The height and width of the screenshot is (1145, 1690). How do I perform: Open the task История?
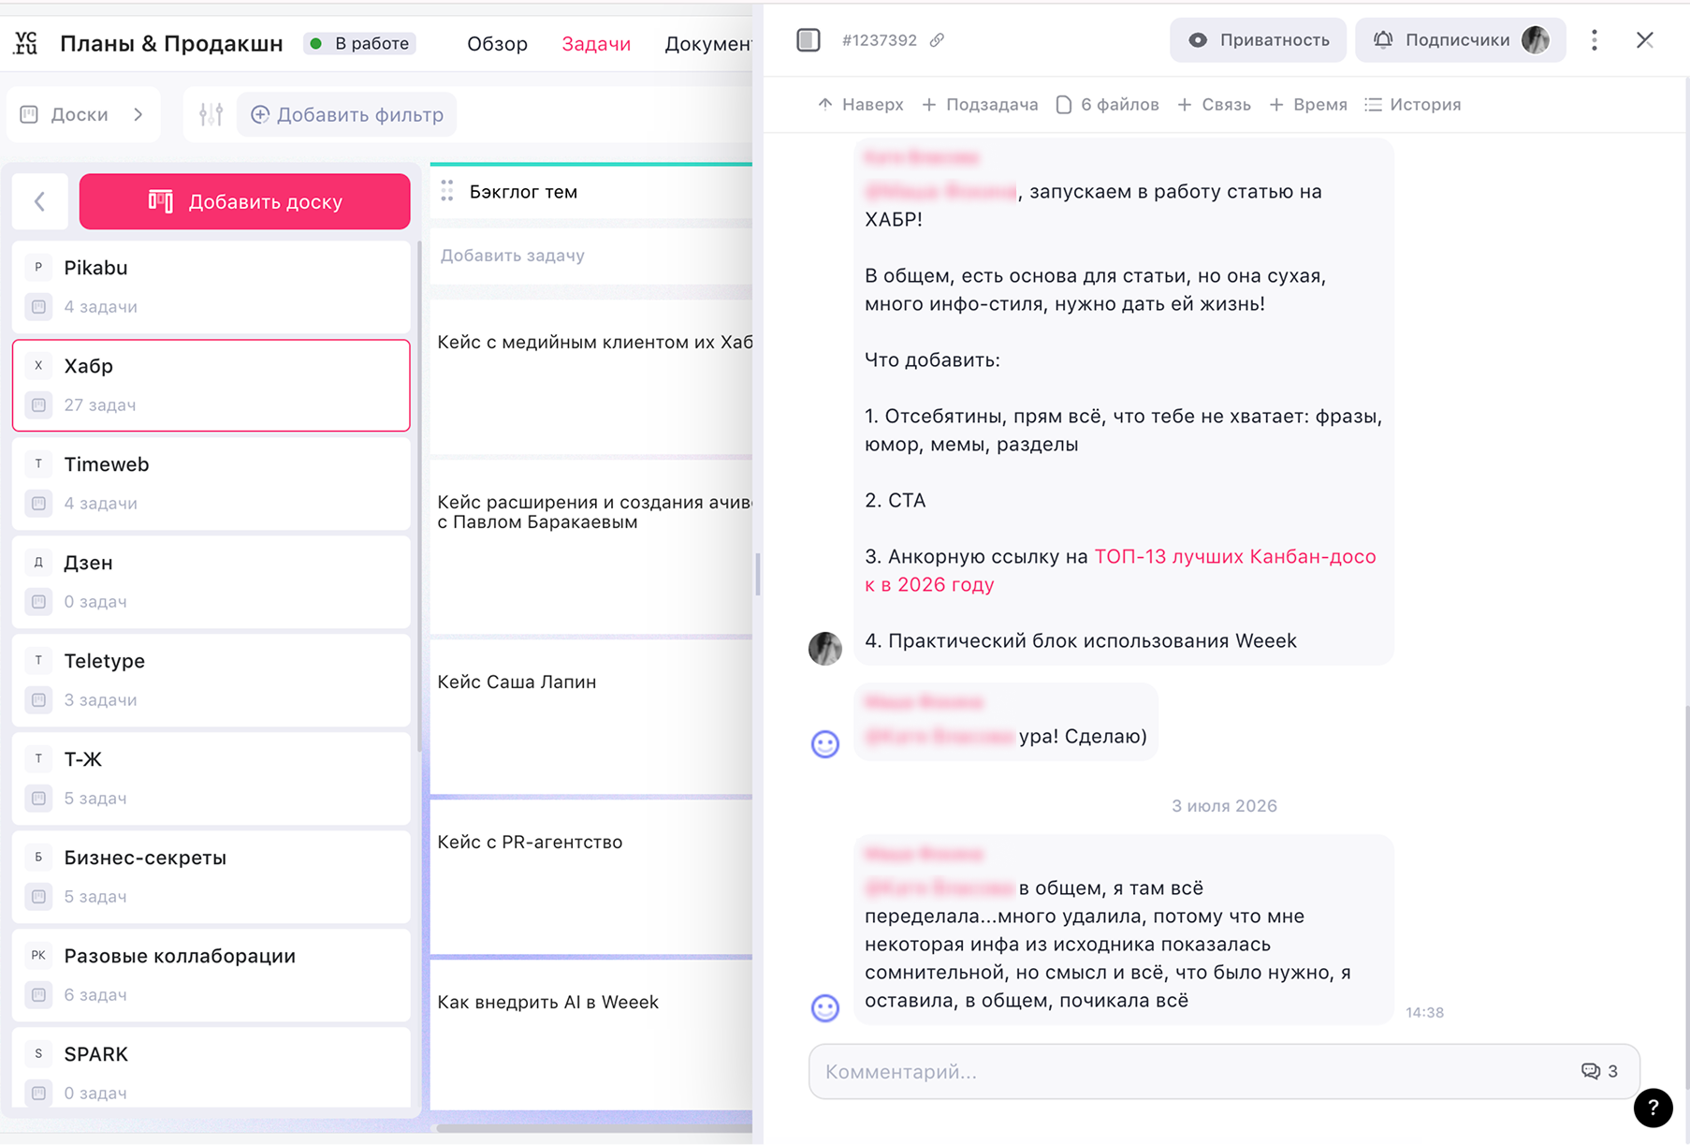1412,104
